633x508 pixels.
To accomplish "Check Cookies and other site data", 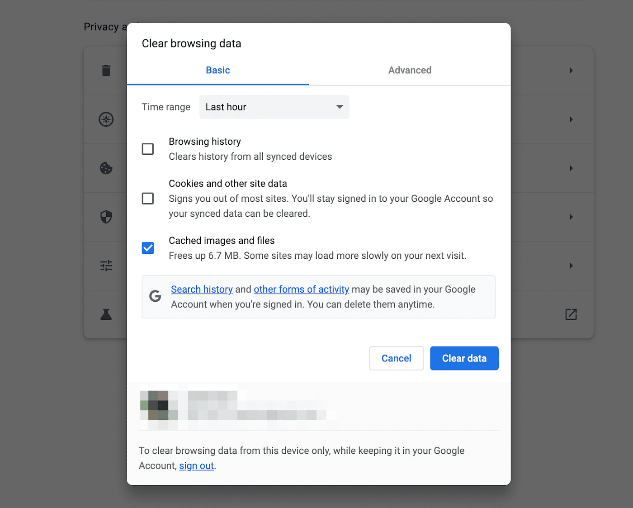I will [147, 198].
